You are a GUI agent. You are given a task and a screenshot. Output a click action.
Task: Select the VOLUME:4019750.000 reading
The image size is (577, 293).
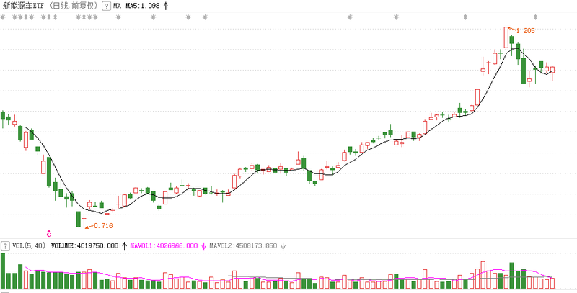coord(84,245)
